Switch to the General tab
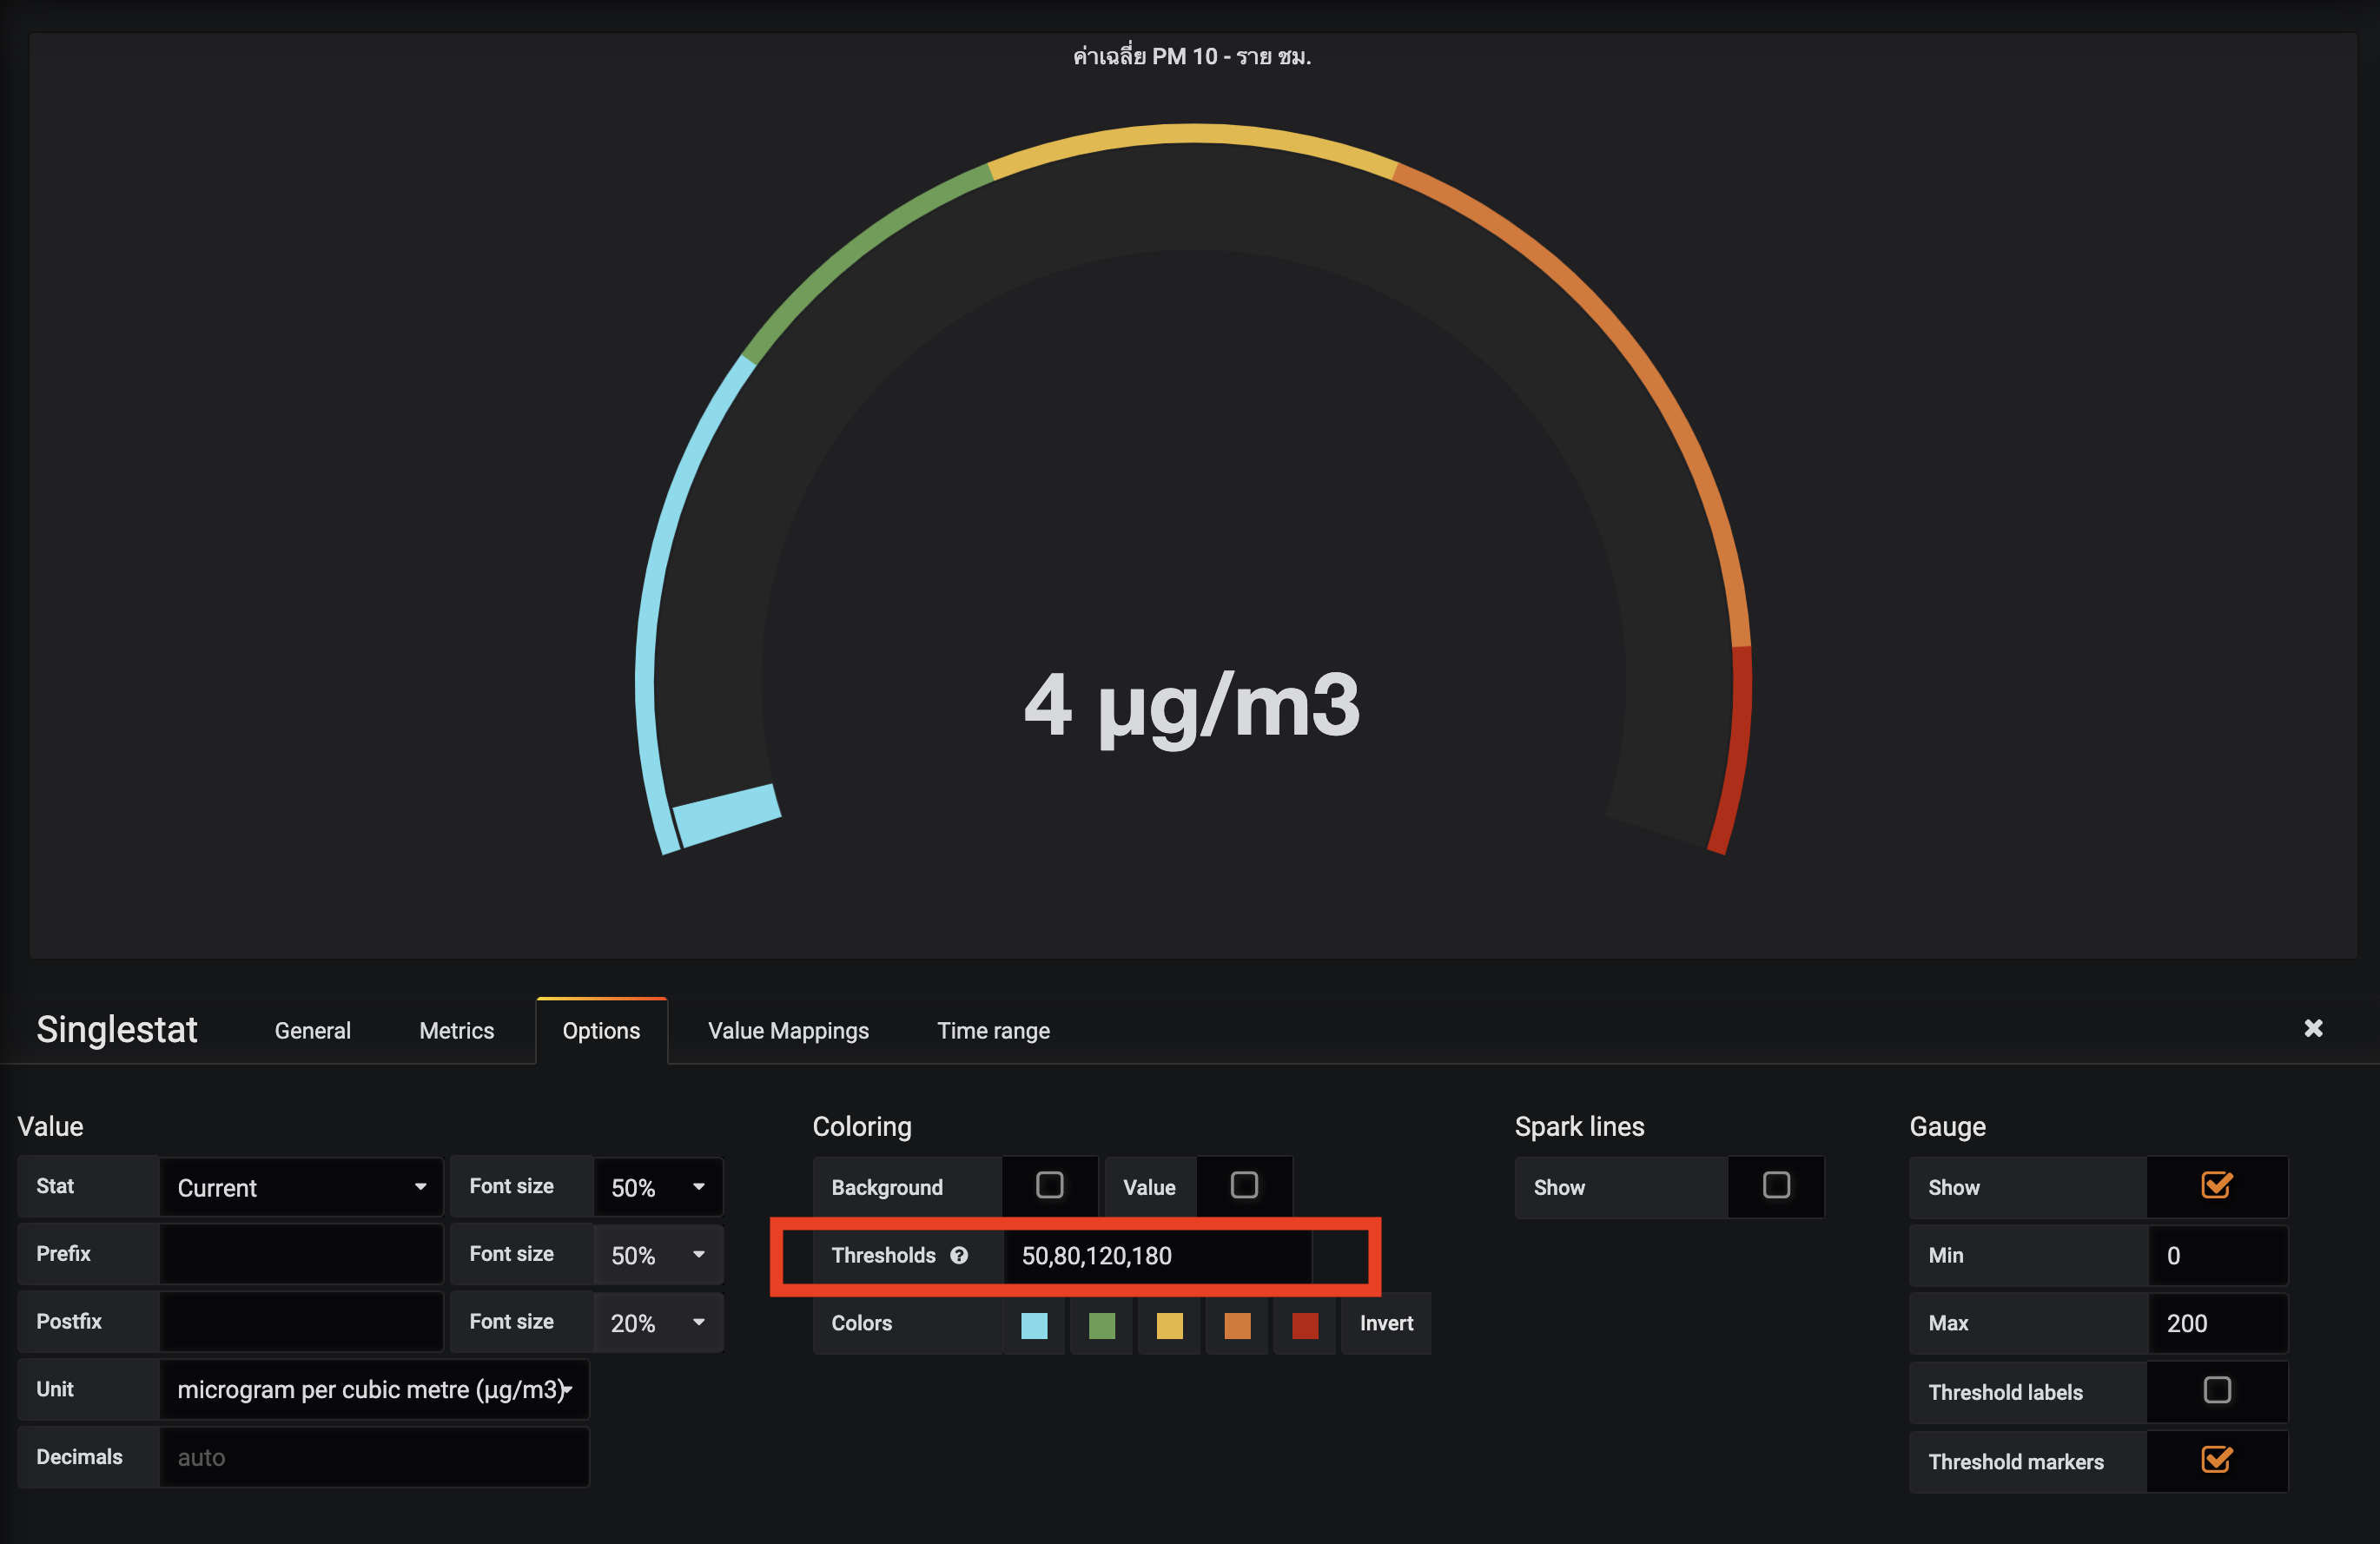 point(312,1030)
